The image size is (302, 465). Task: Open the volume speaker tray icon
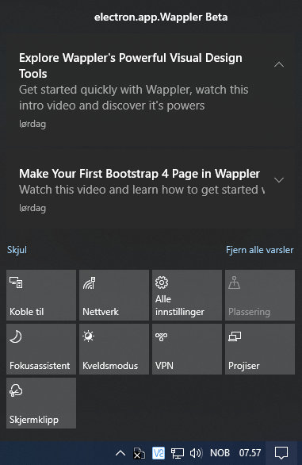pyautogui.click(x=196, y=453)
